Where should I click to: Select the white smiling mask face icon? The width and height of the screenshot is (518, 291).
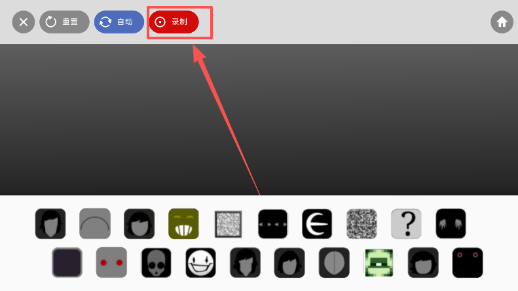[200, 263]
